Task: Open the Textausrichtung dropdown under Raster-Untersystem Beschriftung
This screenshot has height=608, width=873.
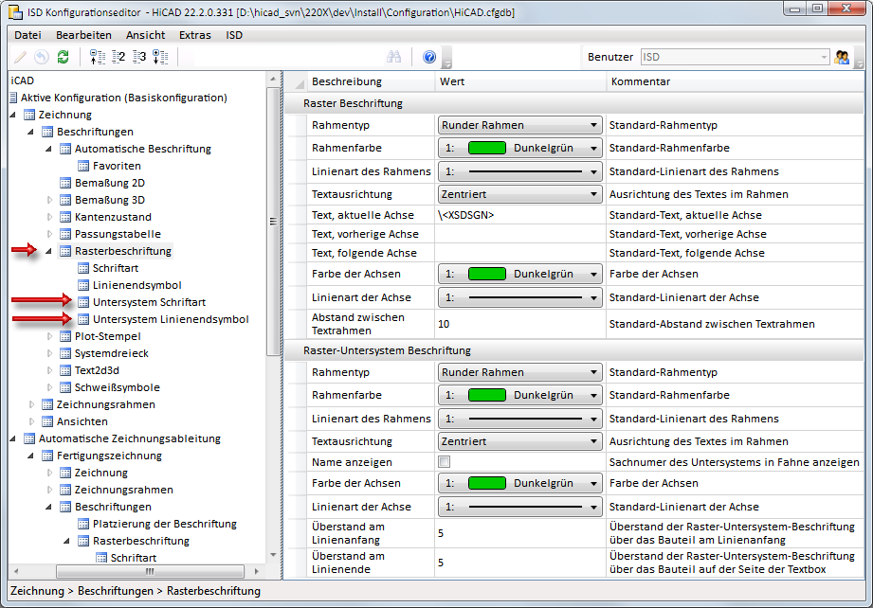Action: click(x=519, y=441)
